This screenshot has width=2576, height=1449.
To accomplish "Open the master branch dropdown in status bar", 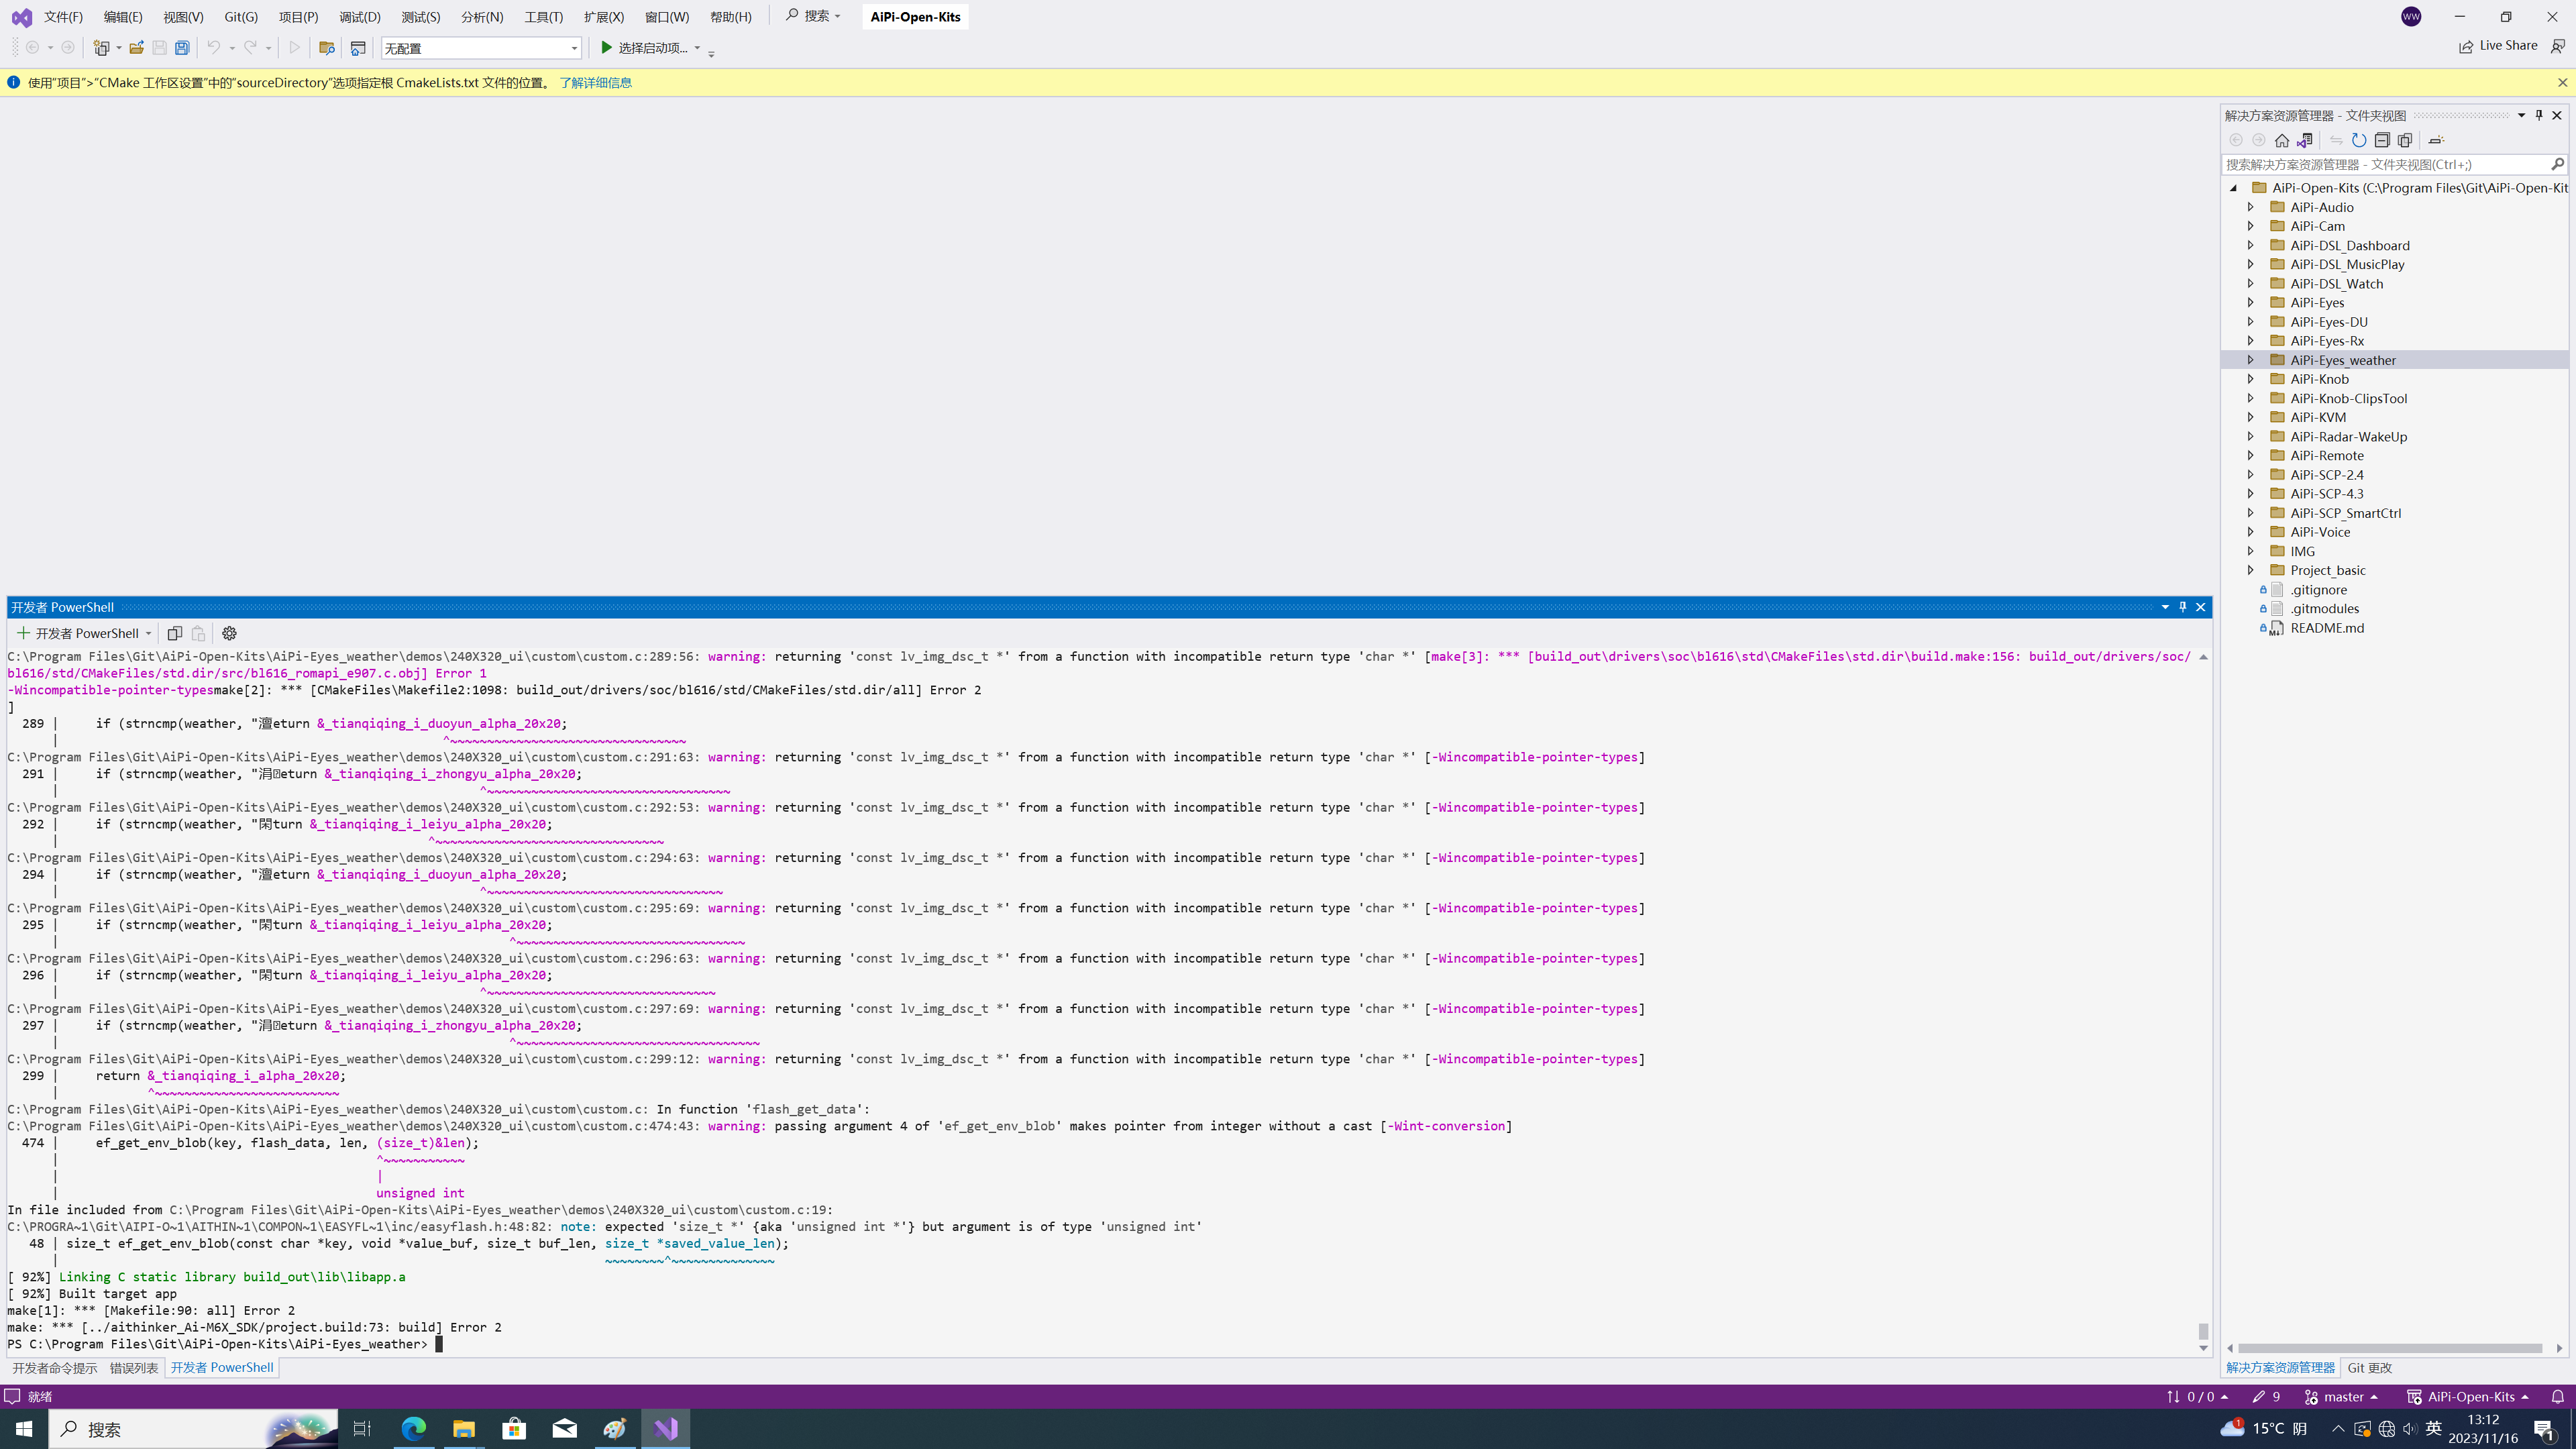I will [x=2342, y=1397].
